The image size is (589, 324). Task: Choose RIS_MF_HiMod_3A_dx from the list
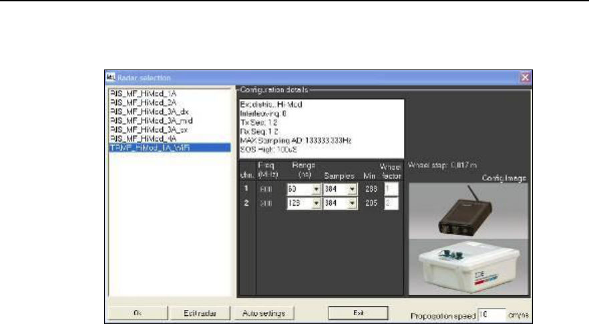point(149,112)
